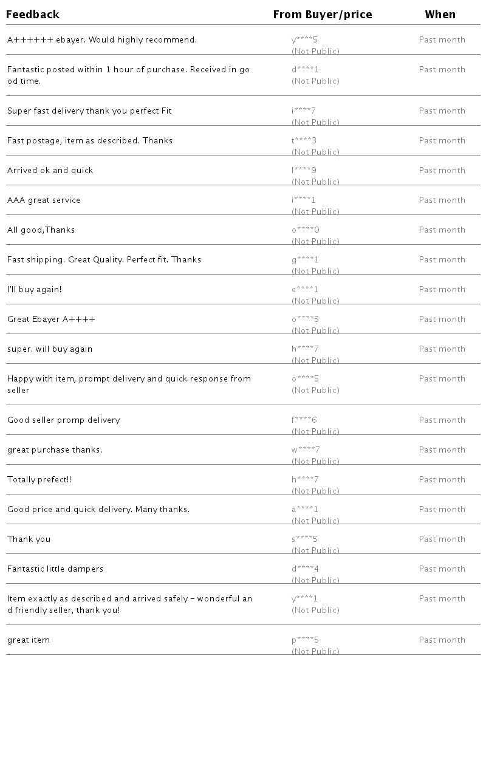This screenshot has height=780, width=486.
Task: Select the "I'll buy again!" feedback text
Action: click(x=35, y=290)
